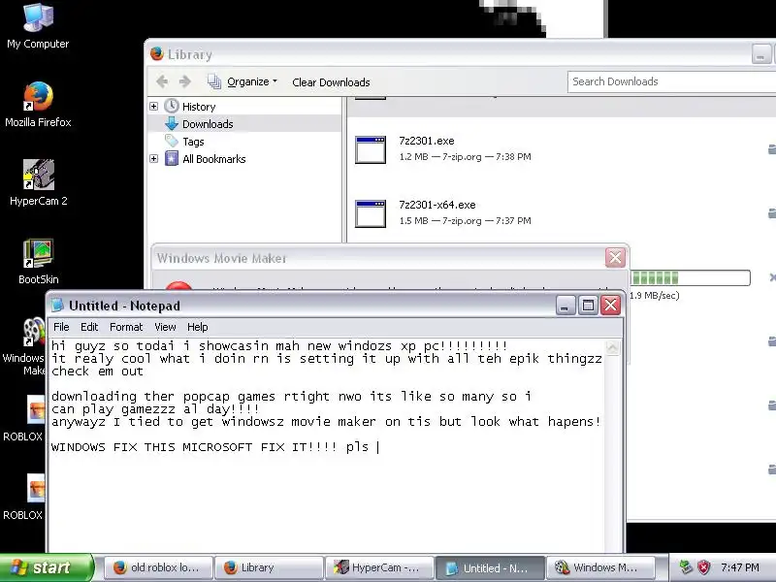Select the 7z2301.exe download entry name

click(x=427, y=141)
